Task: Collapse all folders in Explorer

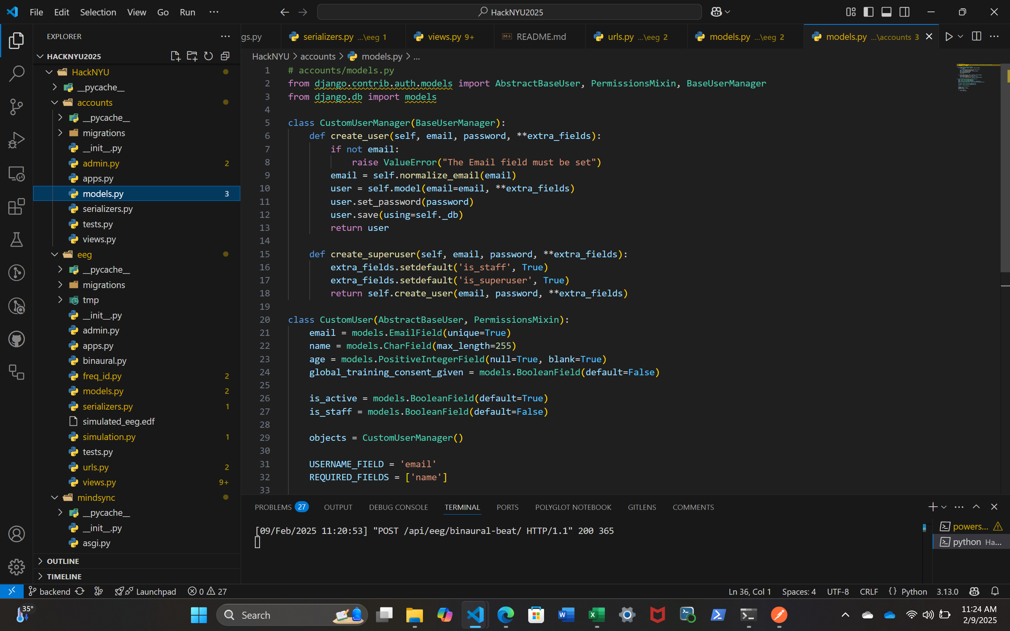Action: coord(225,56)
